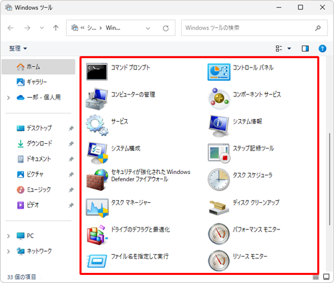This screenshot has width=334, height=283.
Task: Open the view layout options dropdown
Action: pyautogui.click(x=289, y=48)
